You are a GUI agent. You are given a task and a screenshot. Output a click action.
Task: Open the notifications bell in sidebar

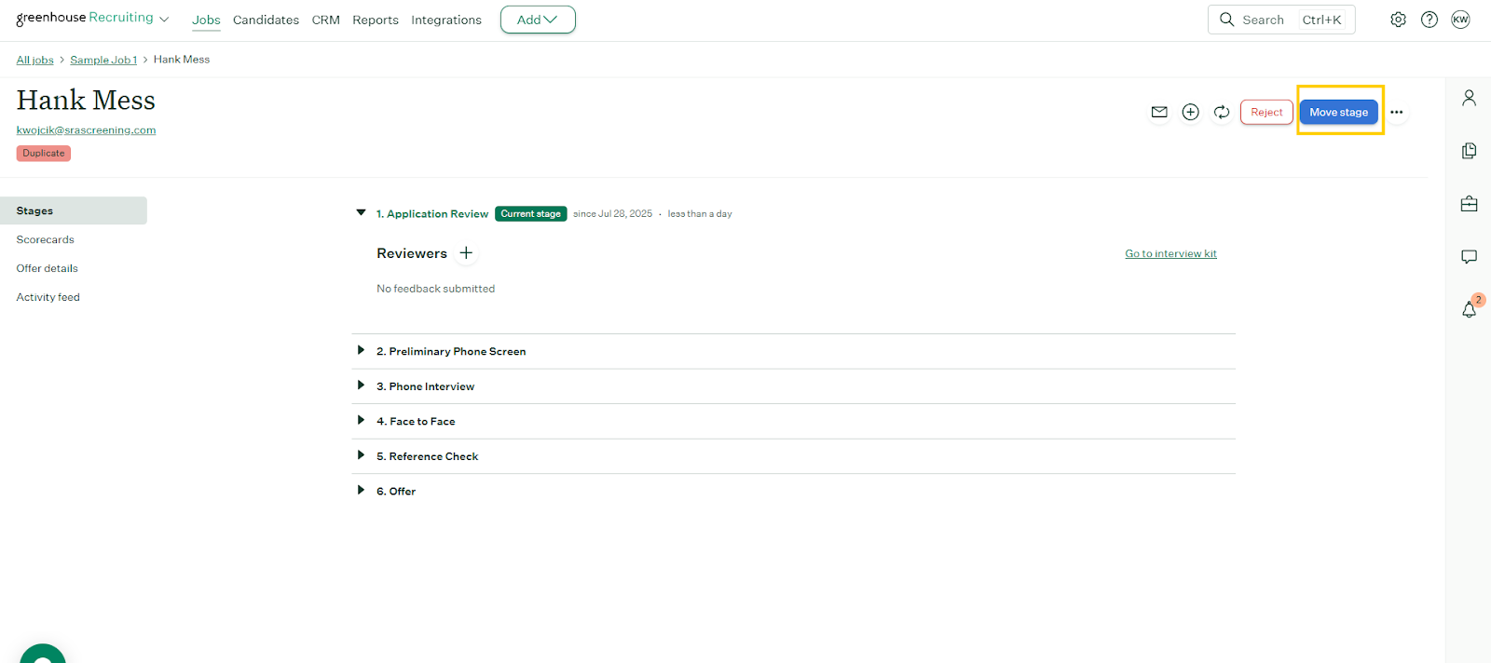click(x=1469, y=309)
